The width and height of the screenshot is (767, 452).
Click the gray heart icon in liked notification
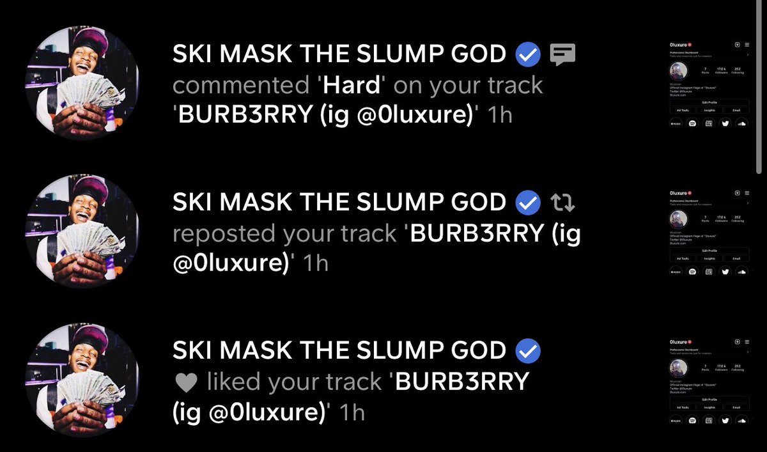(185, 382)
